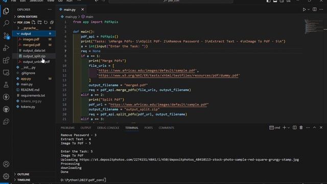This screenshot has width=327, height=184.
Task: Add a new terminal with plus icon
Action: 284,128
